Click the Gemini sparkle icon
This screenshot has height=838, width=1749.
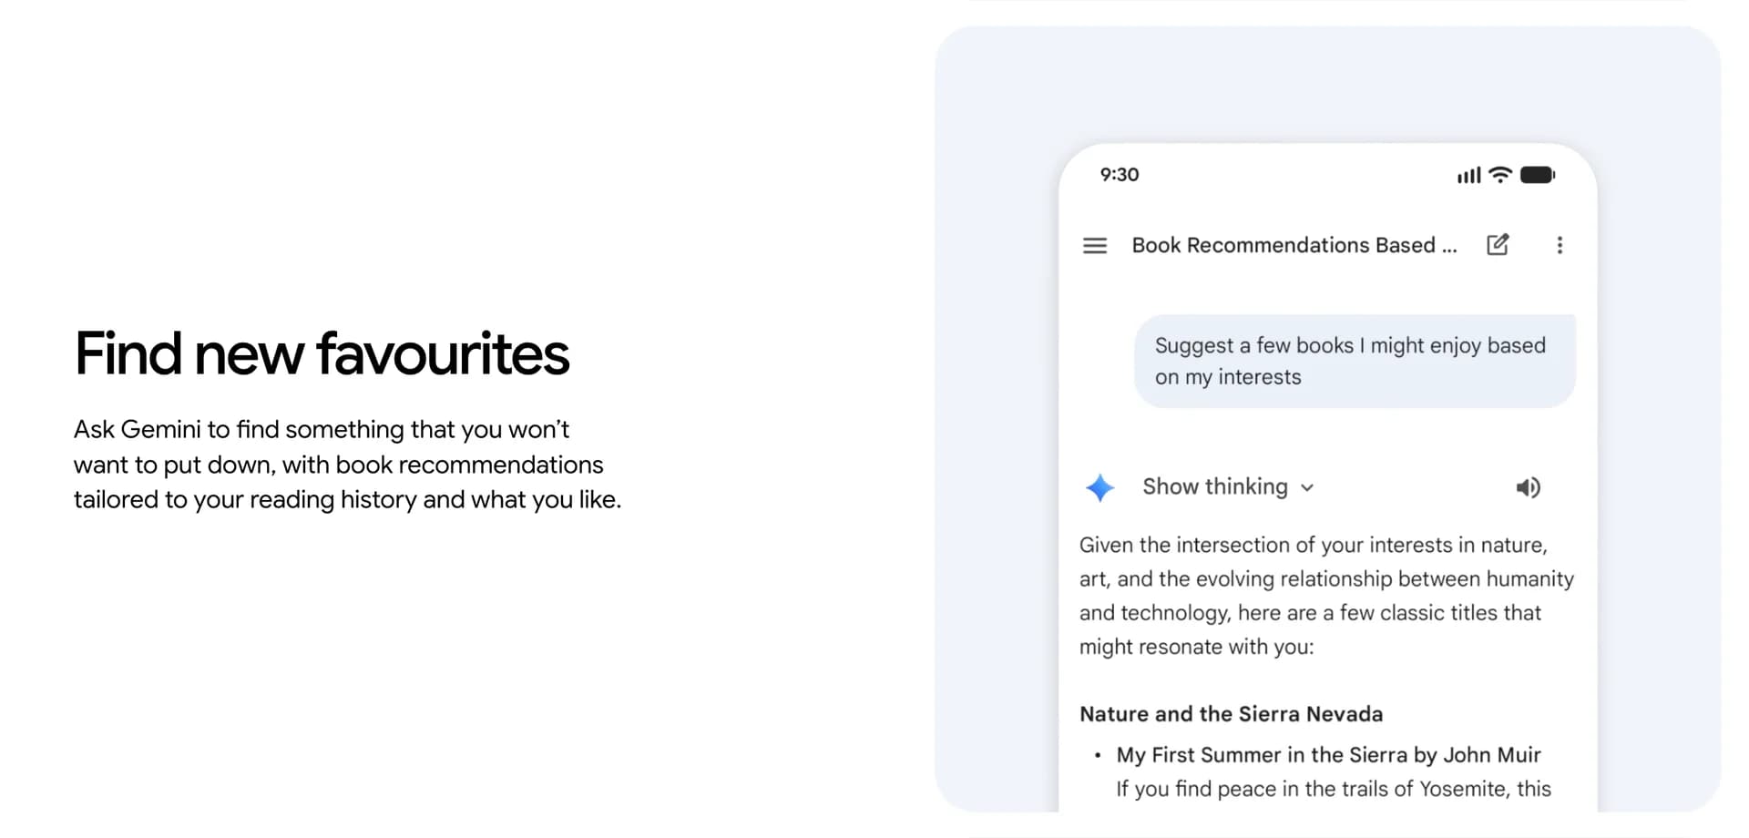pyautogui.click(x=1100, y=487)
